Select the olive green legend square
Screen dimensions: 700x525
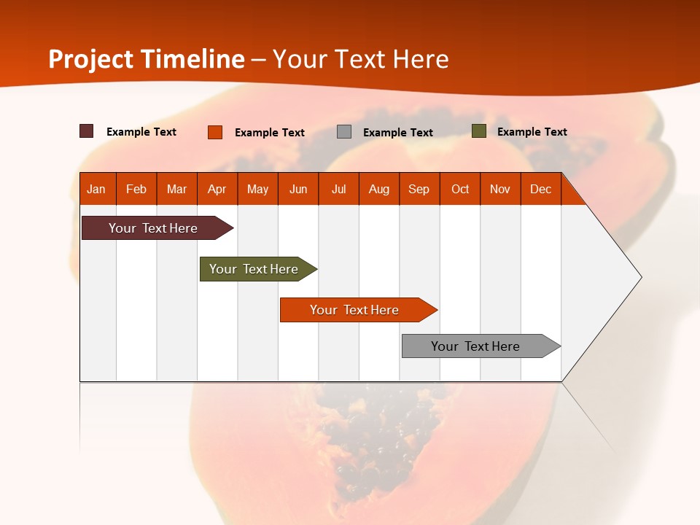479,131
